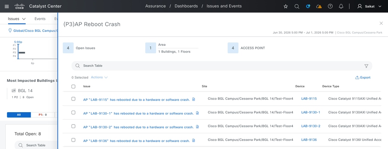The width and height of the screenshot is (388, 149).
Task: Open the help question mark icon
Action: pos(330,7)
